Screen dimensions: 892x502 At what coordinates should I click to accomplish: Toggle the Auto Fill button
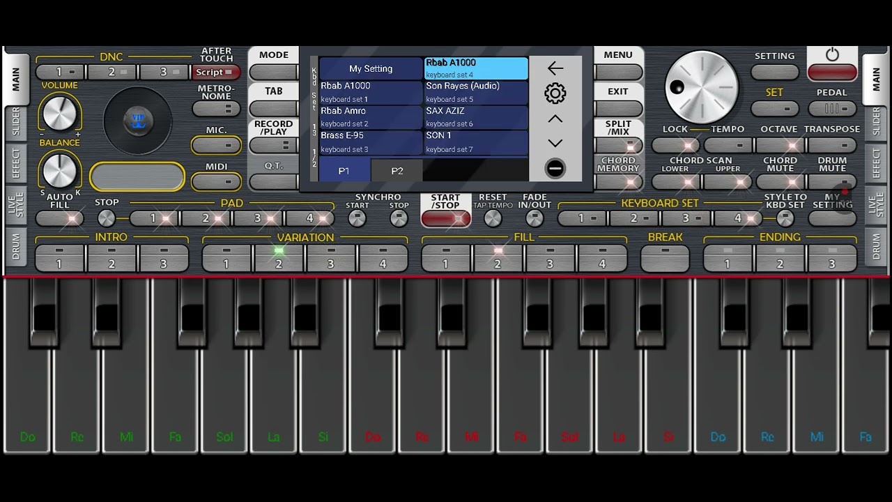pos(60,218)
